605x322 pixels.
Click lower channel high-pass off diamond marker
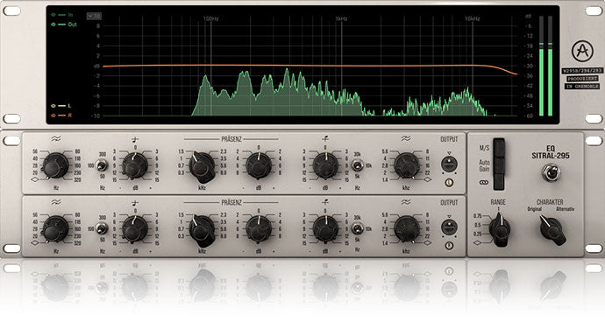[35, 243]
